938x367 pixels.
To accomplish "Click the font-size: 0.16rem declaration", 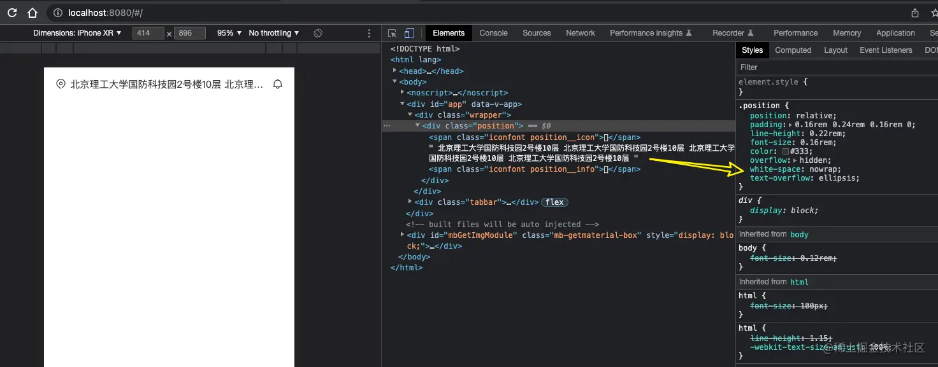I will (x=793, y=142).
